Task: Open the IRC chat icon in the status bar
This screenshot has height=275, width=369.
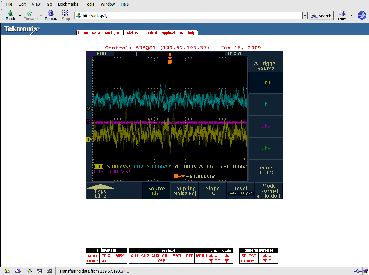Action: click(x=49, y=271)
